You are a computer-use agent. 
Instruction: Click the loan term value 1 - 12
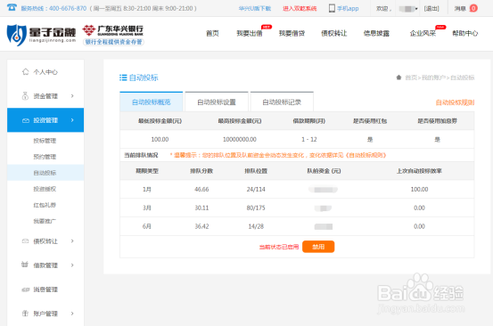[309, 139]
